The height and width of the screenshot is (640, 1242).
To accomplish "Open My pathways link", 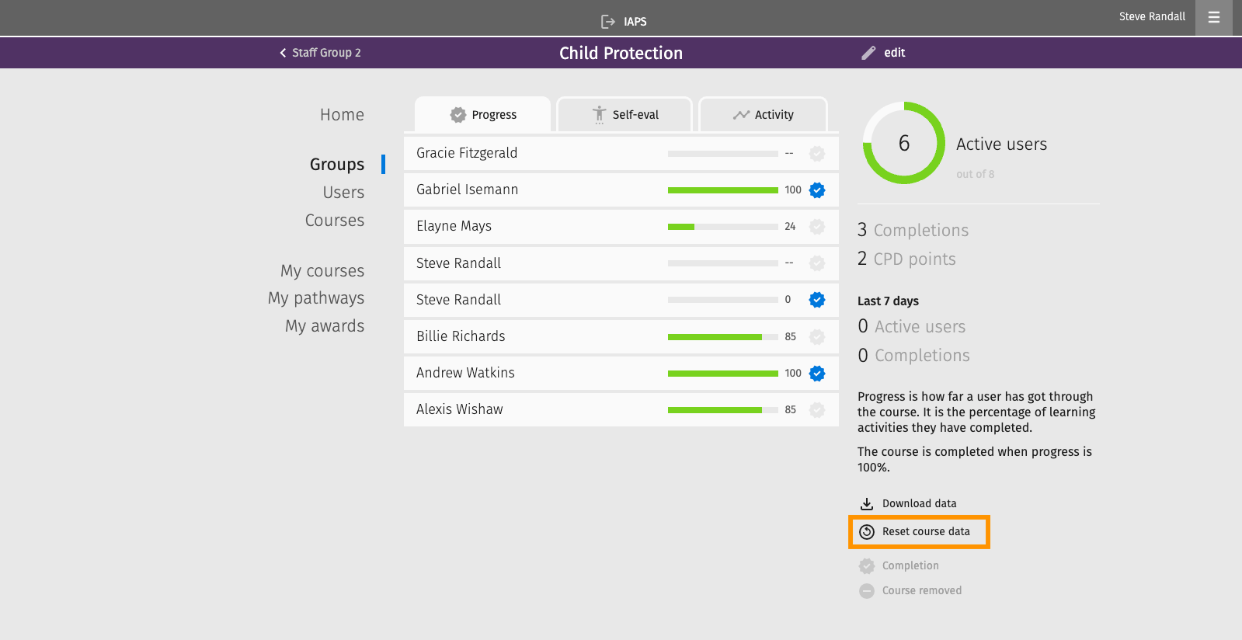I will (316, 298).
